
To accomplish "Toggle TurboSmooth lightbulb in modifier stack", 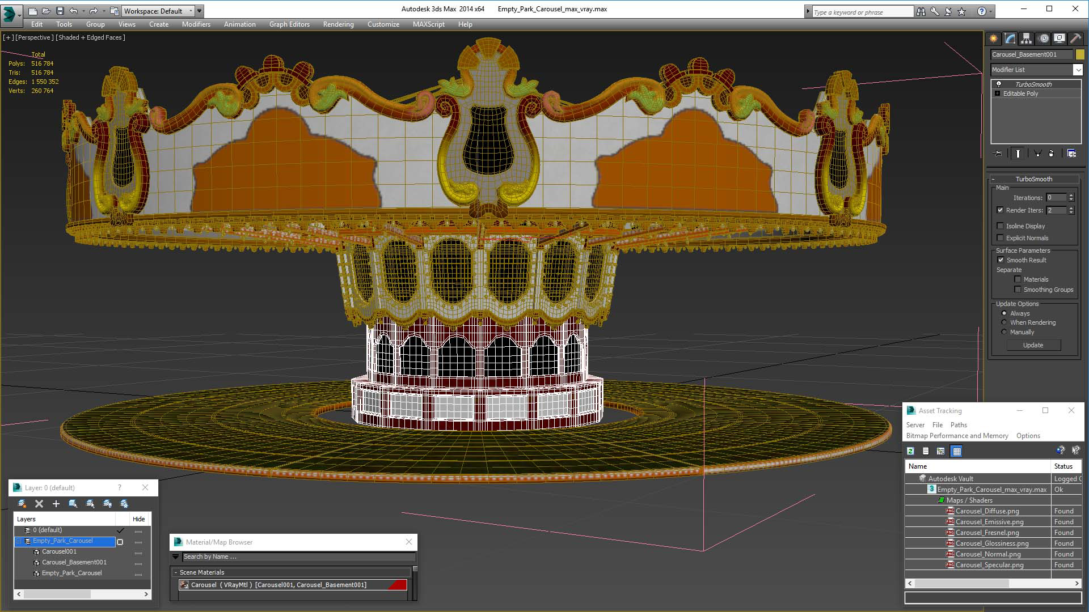I will 999,84.
